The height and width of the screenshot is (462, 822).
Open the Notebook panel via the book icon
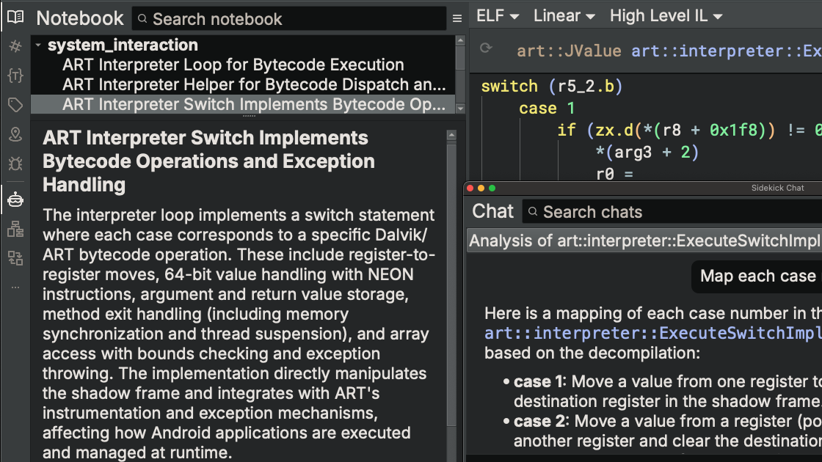click(15, 17)
